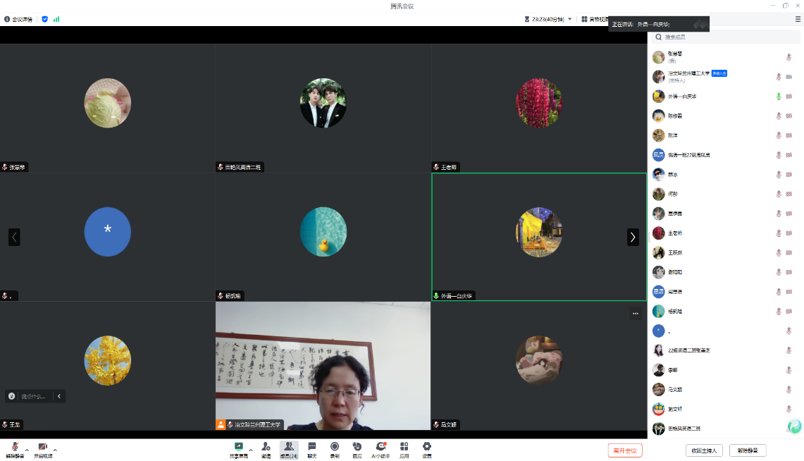The height and width of the screenshot is (461, 804).
Task: Open Settings (设置) gear in bottom toolbar
Action: 427,447
